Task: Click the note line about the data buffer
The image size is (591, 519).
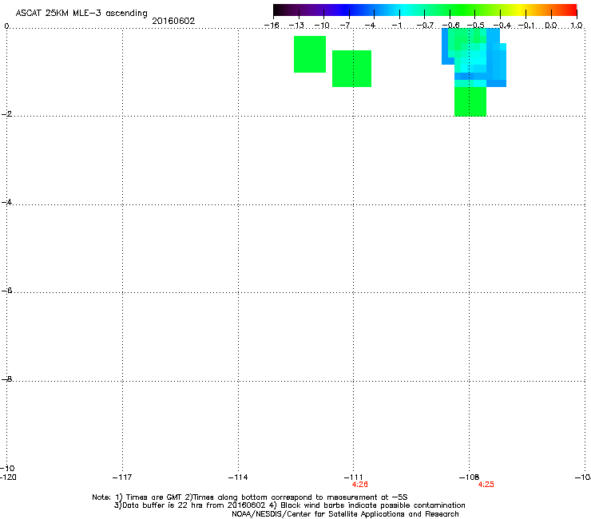Action: click(x=289, y=505)
